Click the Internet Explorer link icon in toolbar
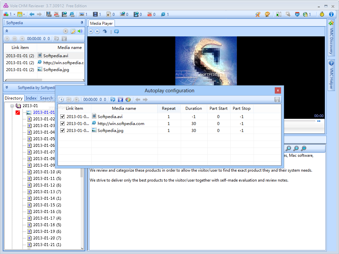The image size is (339, 254). [72, 14]
